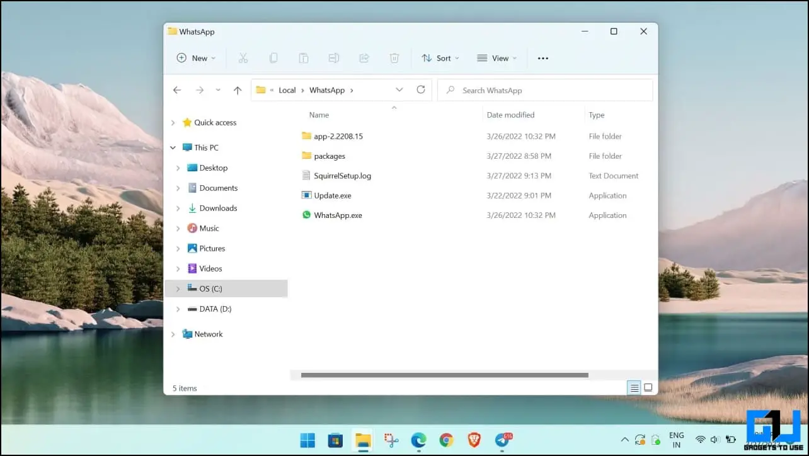
Task: Click File Explorer taskbar icon
Action: tap(363, 440)
